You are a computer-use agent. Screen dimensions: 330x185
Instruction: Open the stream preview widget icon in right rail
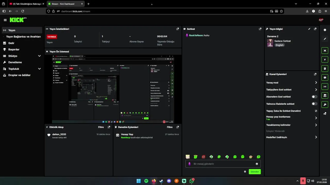[325, 51]
